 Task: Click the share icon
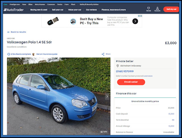[x=103, y=54]
